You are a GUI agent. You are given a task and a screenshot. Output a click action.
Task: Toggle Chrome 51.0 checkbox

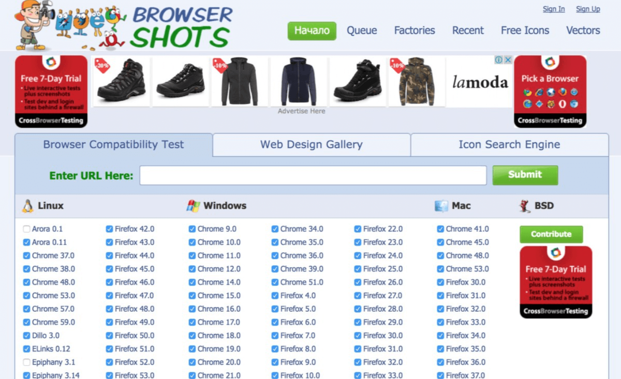pyautogui.click(x=275, y=282)
